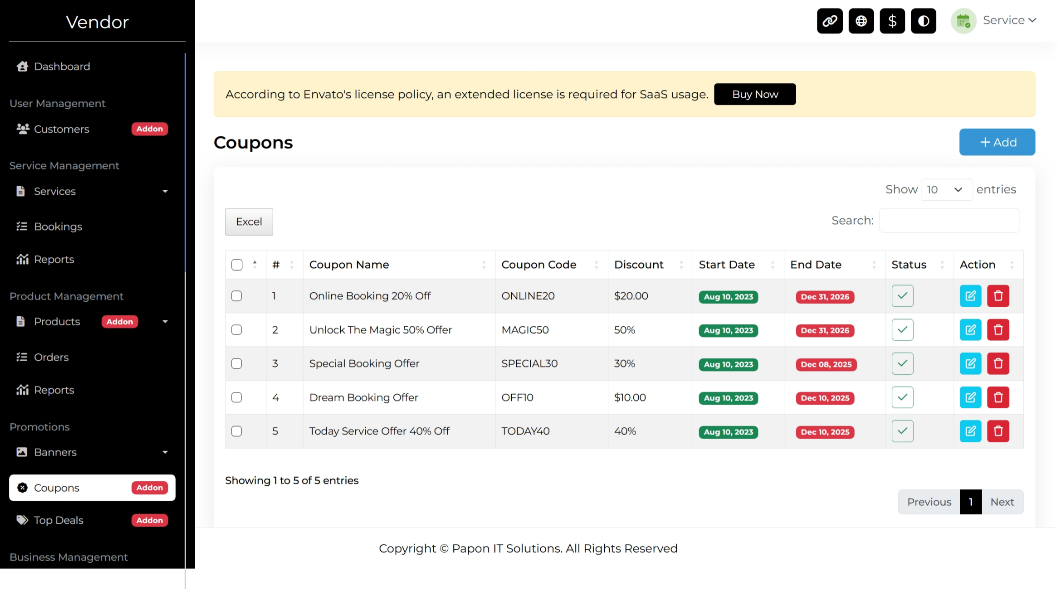Go to Dashboard in sidebar
The image size is (1057, 589).
tap(62, 67)
